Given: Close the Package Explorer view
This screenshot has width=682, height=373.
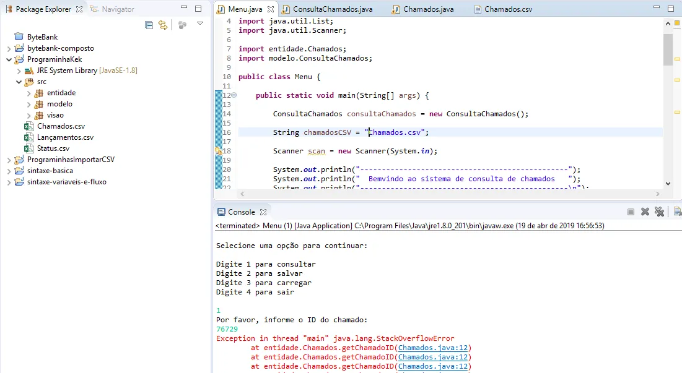Looking at the screenshot, I should (79, 9).
